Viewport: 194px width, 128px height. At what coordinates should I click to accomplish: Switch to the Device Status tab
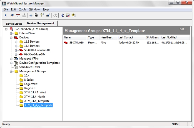coord(14,24)
